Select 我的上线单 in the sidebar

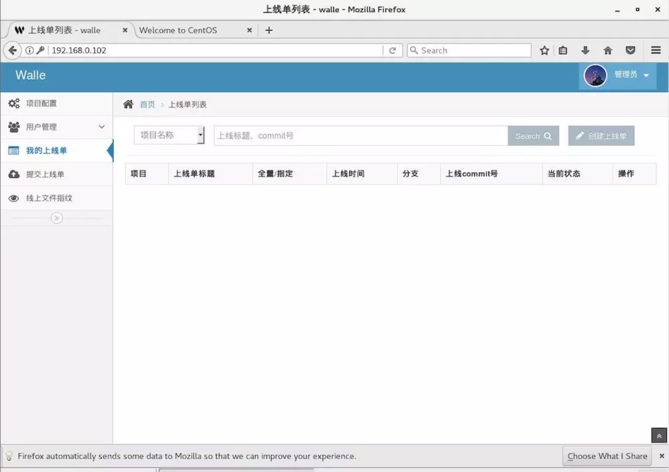point(46,150)
